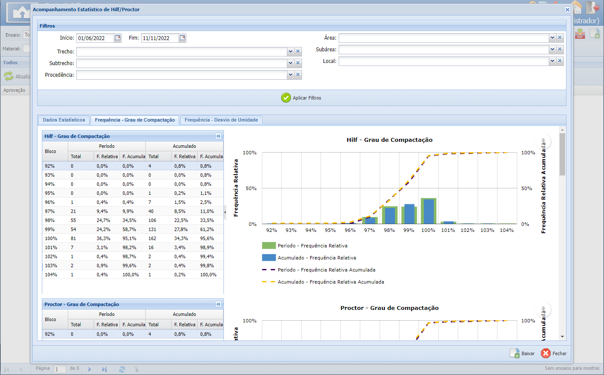Open the Procedência dropdown arrow
Viewport: 604px width, 375px height.
[290, 75]
